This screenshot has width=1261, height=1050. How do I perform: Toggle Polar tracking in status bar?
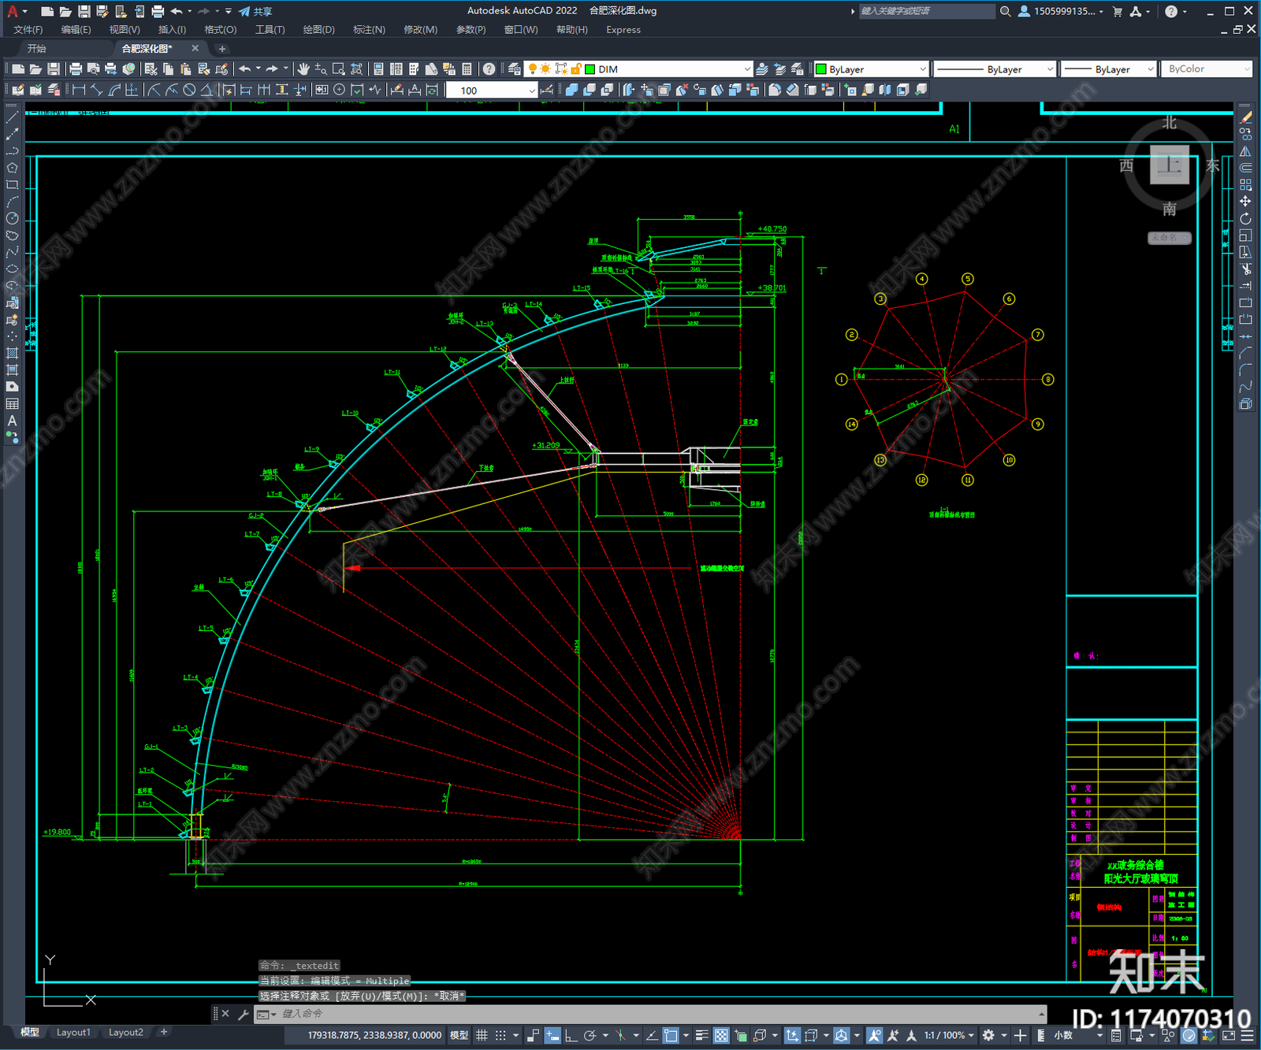(x=590, y=1035)
